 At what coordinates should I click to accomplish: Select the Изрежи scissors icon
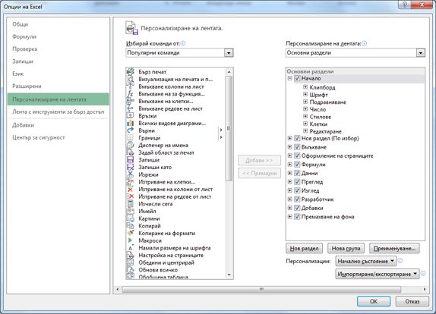click(x=130, y=174)
